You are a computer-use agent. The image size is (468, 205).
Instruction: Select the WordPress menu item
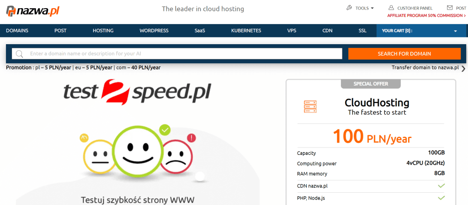(154, 31)
